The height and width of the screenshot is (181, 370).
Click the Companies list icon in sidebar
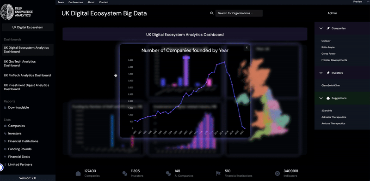[5, 126]
